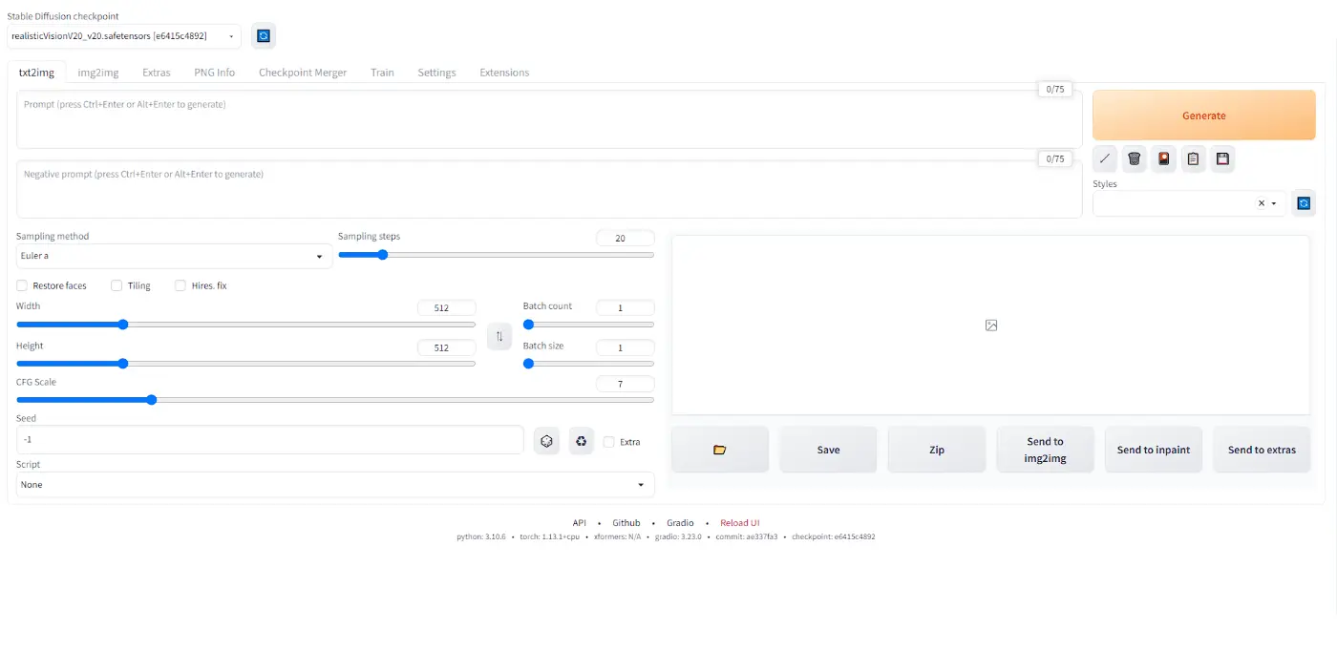Click the refresh checkpoint list icon
Image resolution: width=1337 pixels, height=651 pixels.
point(264,36)
